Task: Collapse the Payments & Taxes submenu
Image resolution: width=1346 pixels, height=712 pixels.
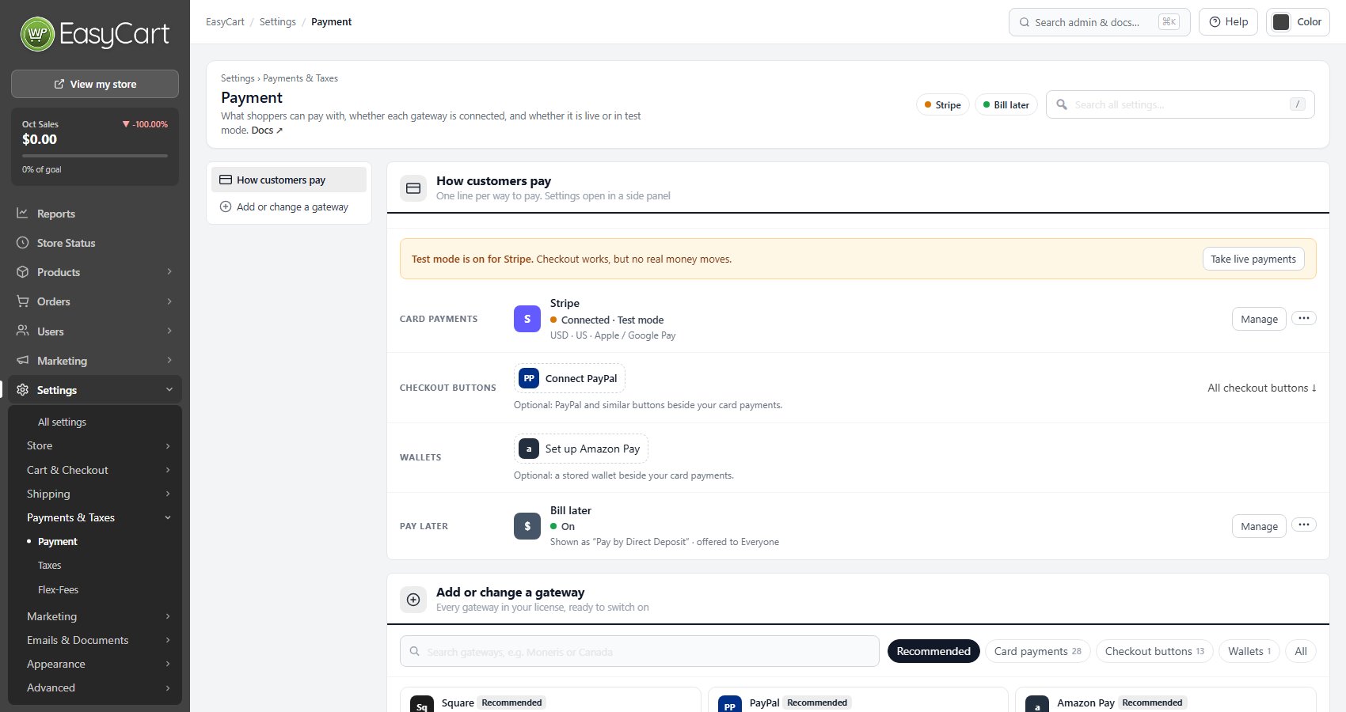Action: [168, 517]
